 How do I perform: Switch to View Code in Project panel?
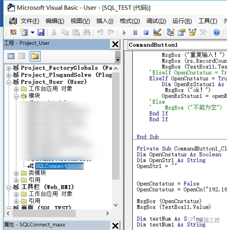(11, 56)
